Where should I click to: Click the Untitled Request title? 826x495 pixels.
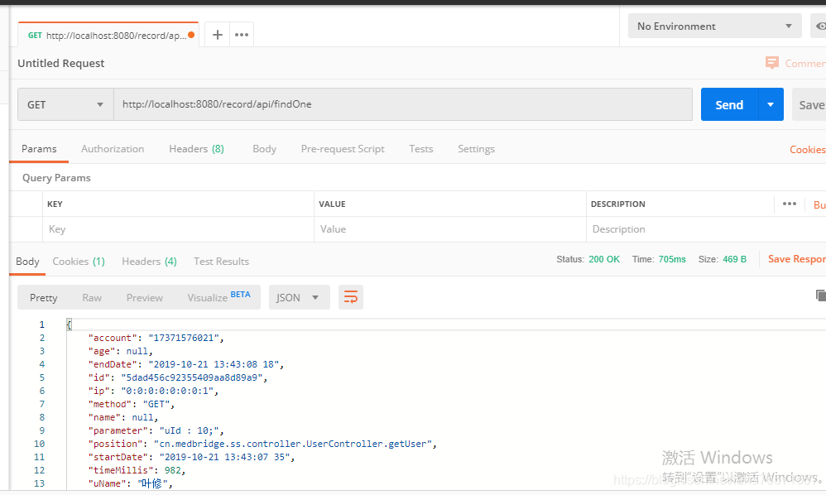pyautogui.click(x=61, y=63)
